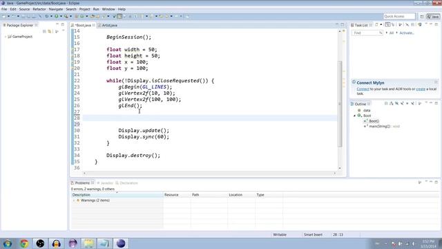Open Google Chrome from the taskbar
Viewport: 442px width, 249px height.
[24, 243]
